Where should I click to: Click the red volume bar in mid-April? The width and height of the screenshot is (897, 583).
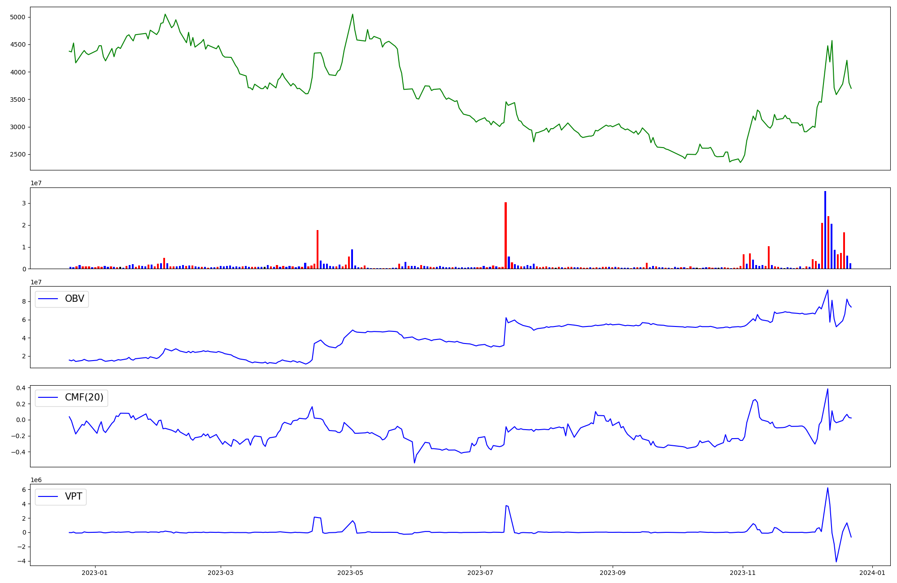pyautogui.click(x=318, y=249)
